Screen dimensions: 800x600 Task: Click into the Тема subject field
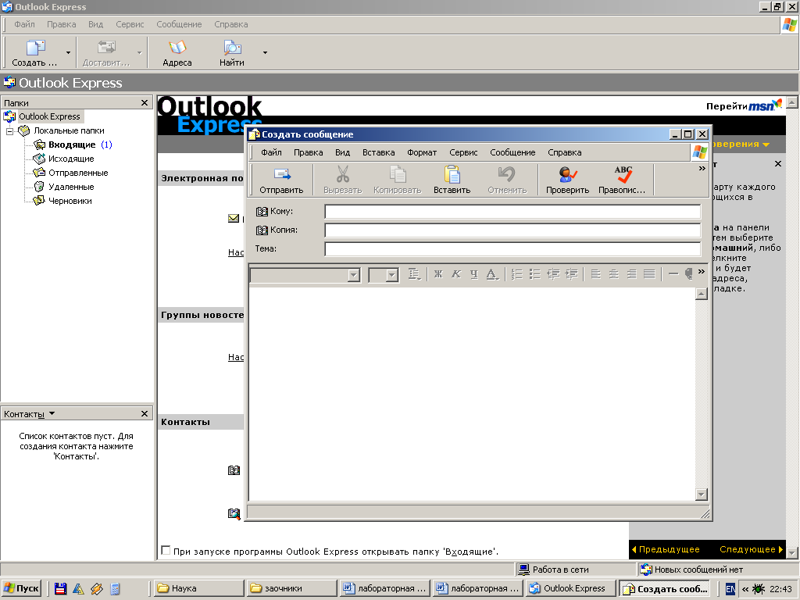[x=512, y=249]
